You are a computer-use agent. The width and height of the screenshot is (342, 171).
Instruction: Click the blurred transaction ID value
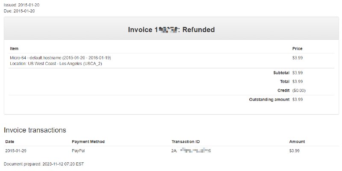click(191, 150)
